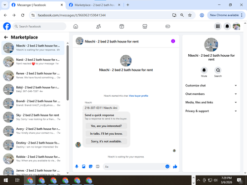Open Bàbÿ conversation in list
Screen dimensions: 247x185
pos(33,89)
